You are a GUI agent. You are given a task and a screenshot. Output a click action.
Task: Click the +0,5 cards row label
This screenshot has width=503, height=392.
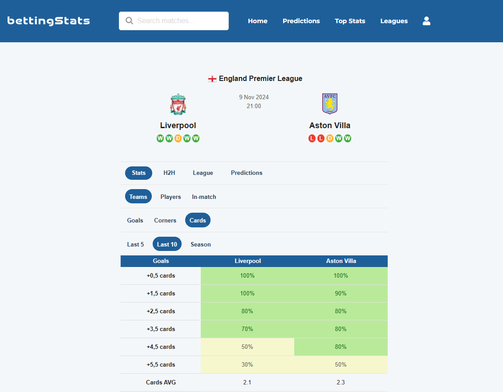(161, 275)
